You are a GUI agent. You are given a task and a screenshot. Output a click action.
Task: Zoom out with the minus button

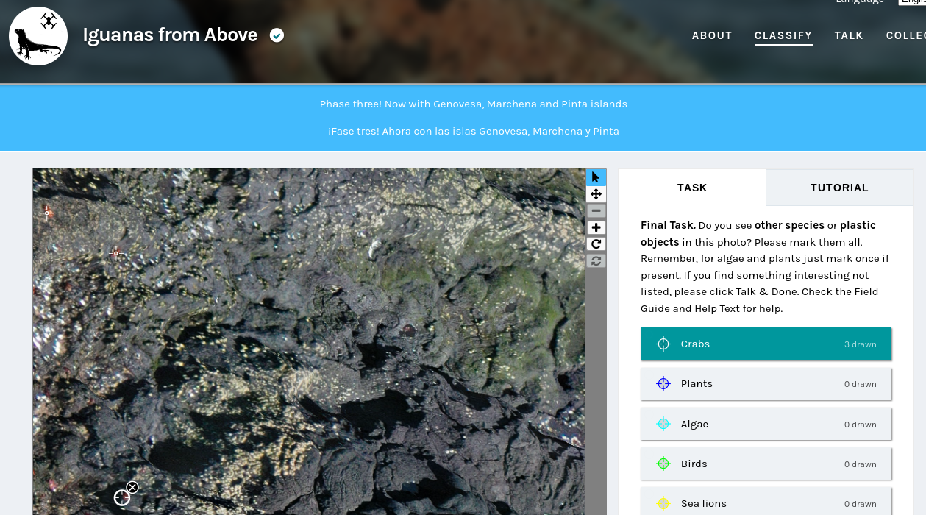(596, 211)
